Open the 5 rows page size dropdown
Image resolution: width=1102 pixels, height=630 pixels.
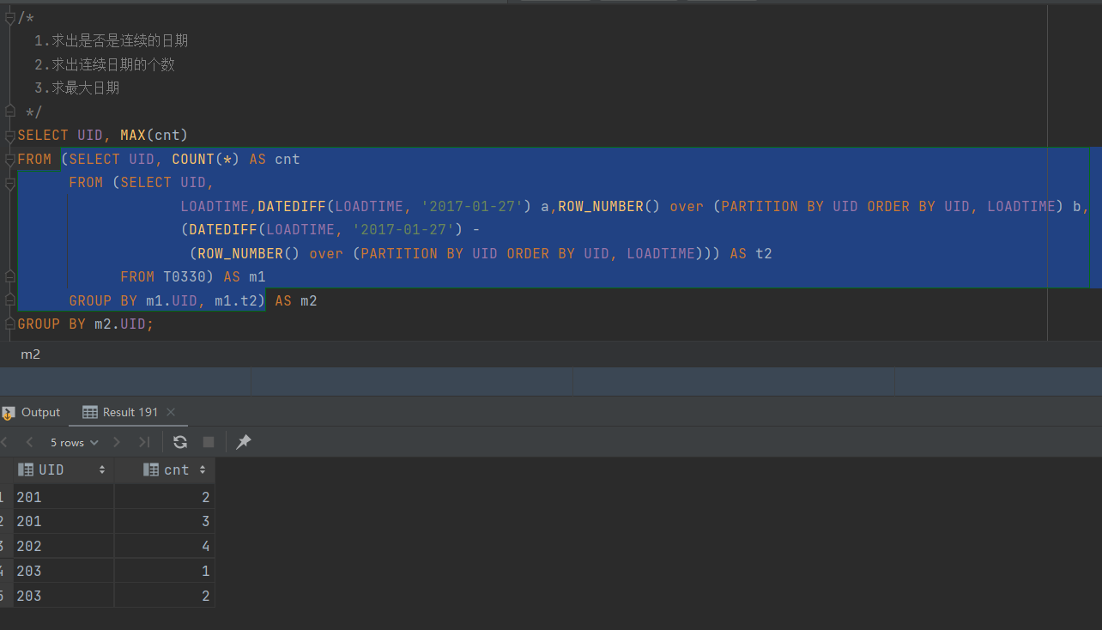(x=75, y=442)
